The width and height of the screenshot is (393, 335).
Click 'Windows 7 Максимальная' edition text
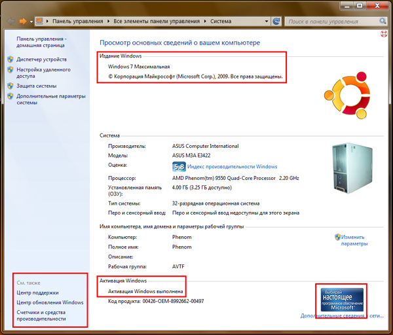[139, 67]
